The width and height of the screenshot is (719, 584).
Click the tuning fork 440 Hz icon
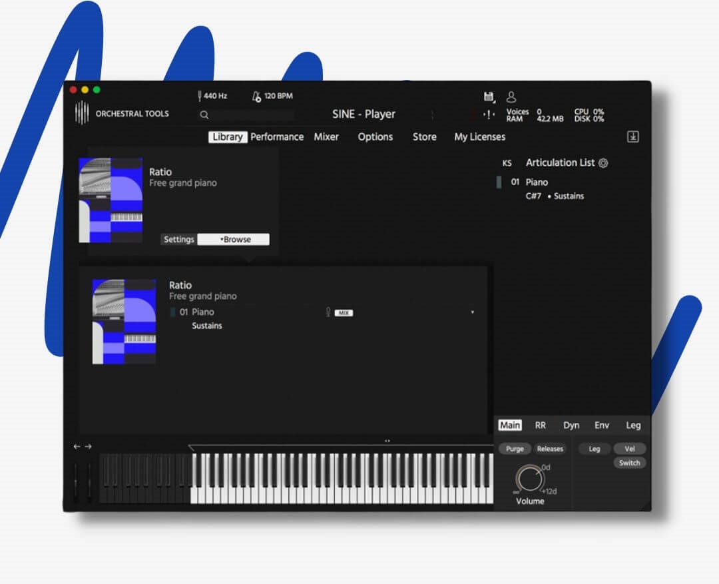click(x=199, y=96)
